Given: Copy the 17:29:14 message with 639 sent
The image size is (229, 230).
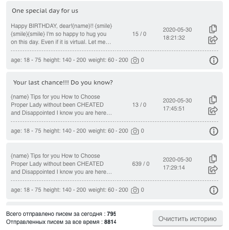Looking at the screenshot, I should click(213, 159).
